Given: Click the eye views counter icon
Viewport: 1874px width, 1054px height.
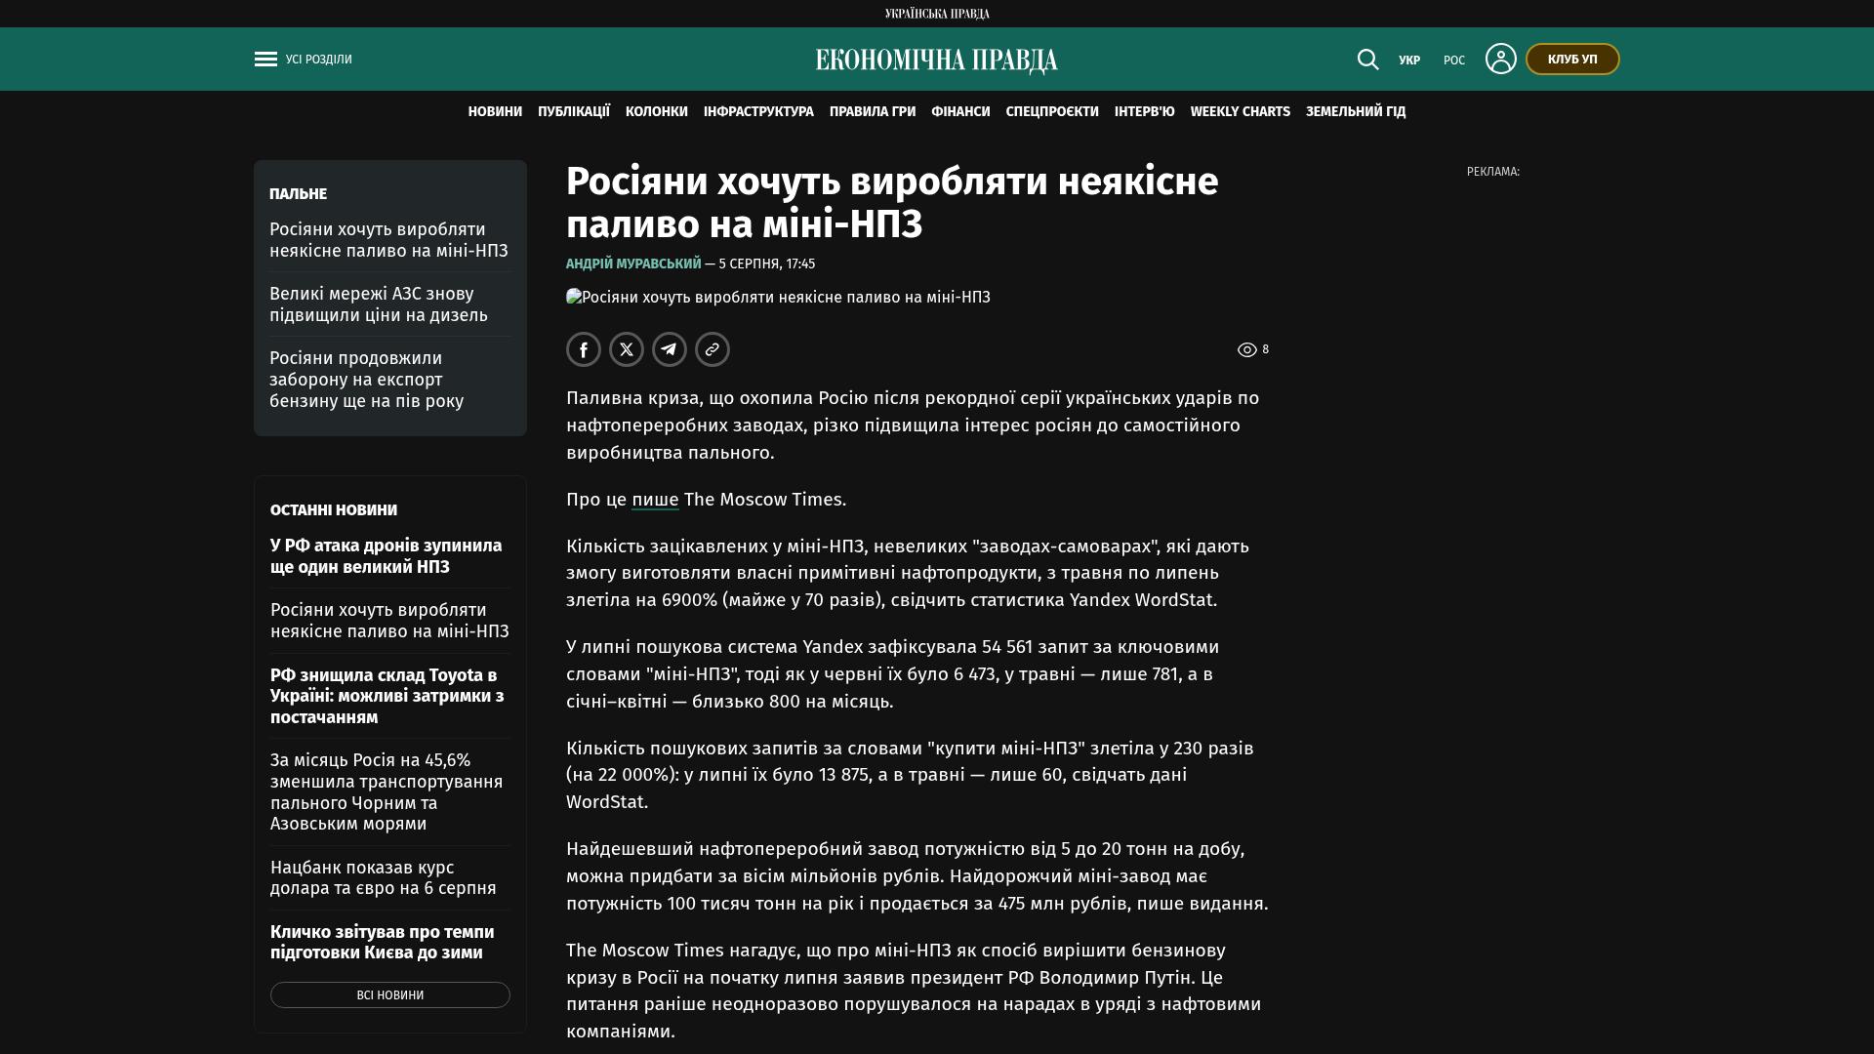Looking at the screenshot, I should [1246, 349].
